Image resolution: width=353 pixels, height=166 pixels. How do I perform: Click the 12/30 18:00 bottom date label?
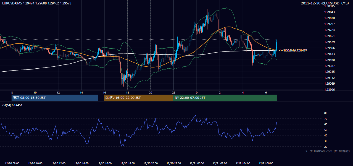click(x=127, y=164)
